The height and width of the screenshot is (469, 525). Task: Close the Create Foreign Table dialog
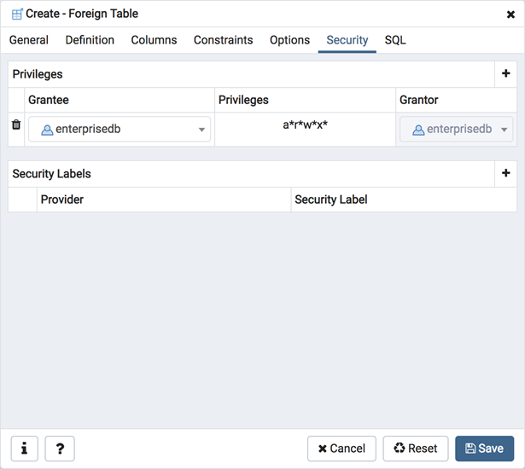pos(510,14)
